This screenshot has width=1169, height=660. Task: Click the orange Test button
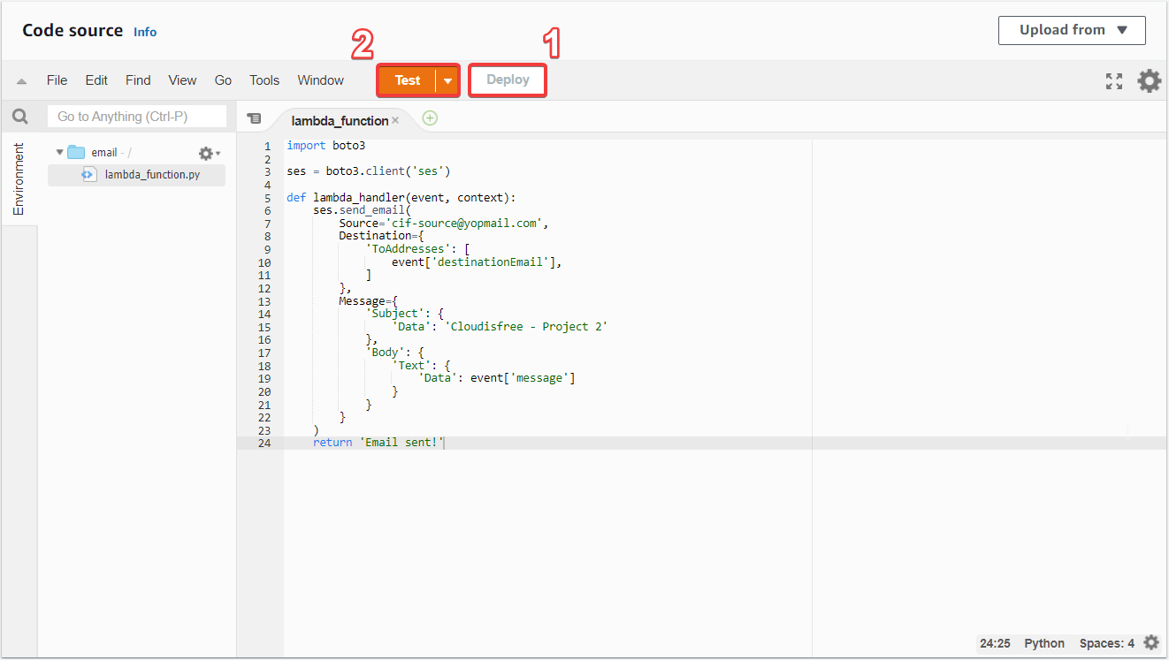click(x=408, y=80)
